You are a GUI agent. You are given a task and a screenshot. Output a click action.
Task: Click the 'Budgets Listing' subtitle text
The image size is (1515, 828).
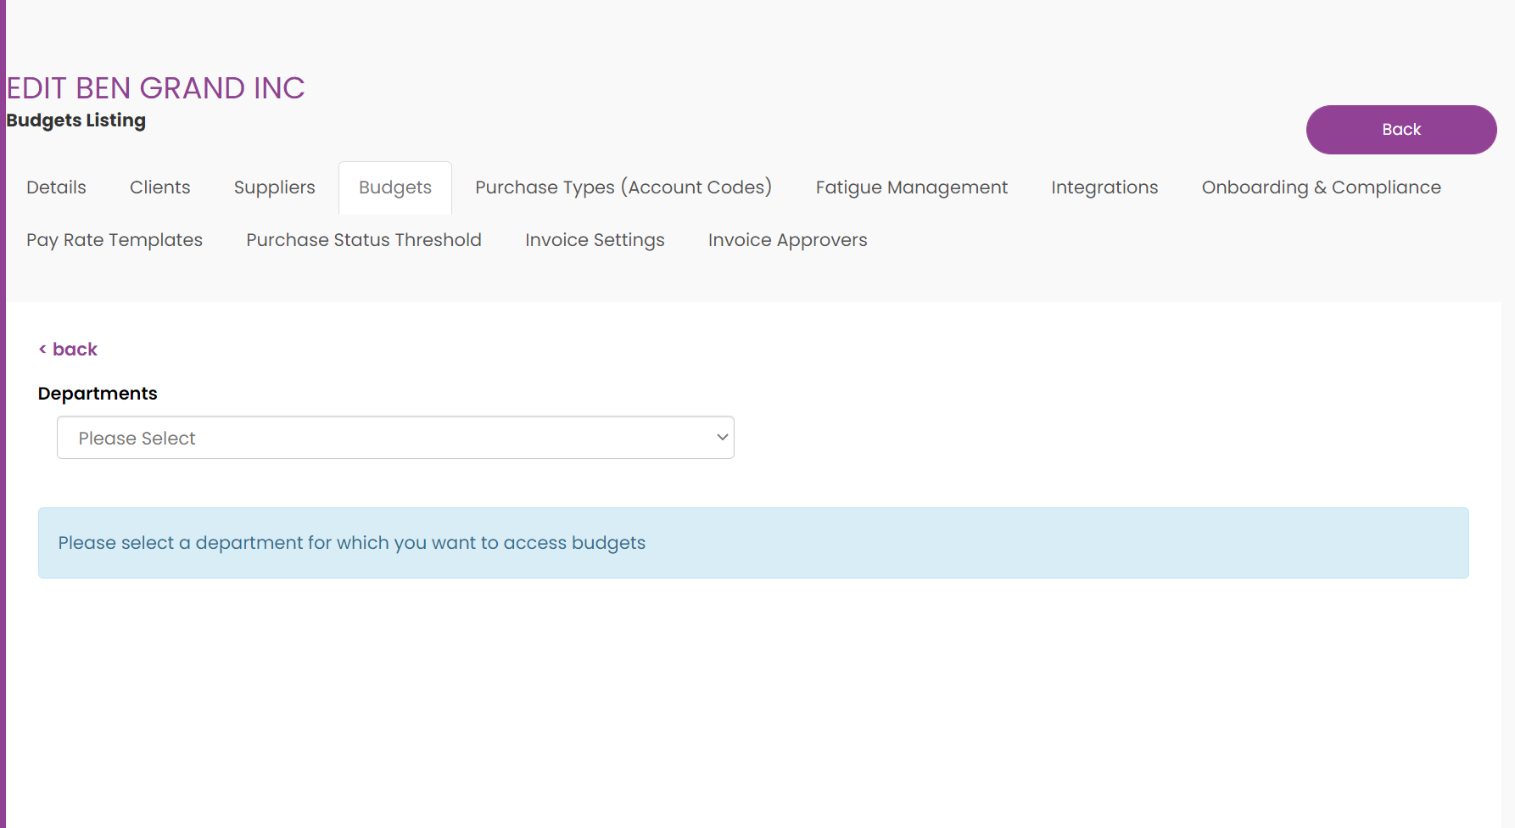[75, 120]
